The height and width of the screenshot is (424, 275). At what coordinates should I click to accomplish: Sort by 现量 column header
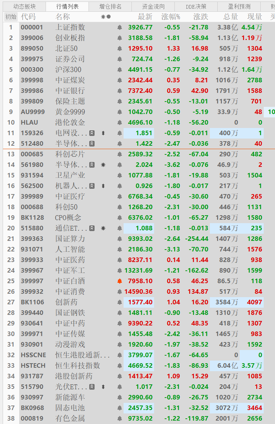click(255, 17)
